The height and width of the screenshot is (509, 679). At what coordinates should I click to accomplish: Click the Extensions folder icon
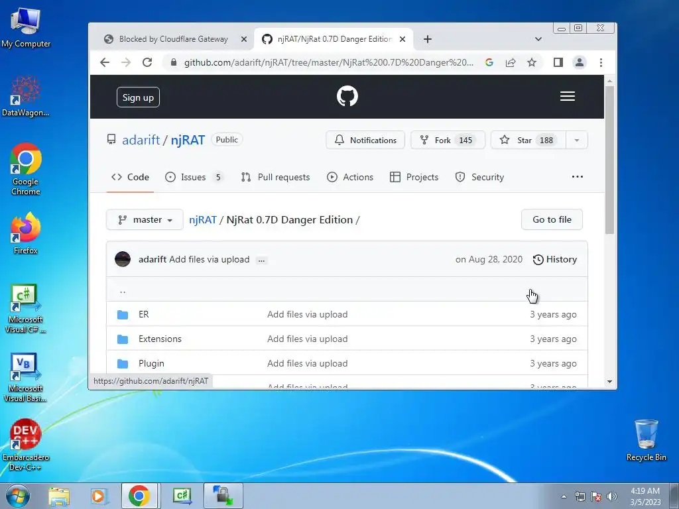[123, 339]
